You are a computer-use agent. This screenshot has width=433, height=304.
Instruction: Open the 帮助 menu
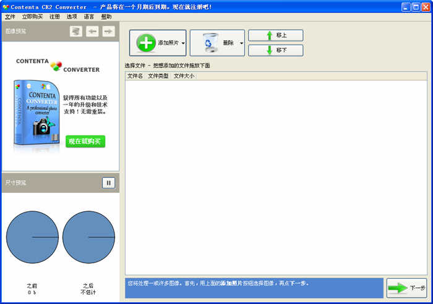[106, 17]
